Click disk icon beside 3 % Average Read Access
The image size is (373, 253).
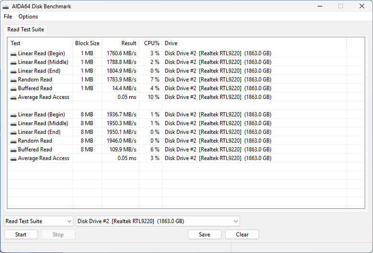coord(13,159)
